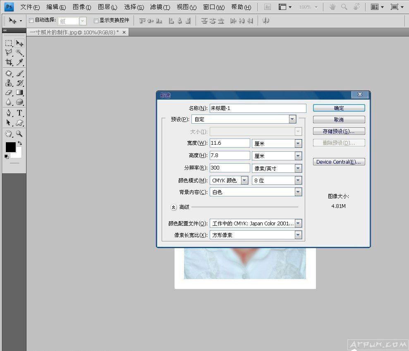Click the 存储预设 button
This screenshot has height=351, width=409.
tap(339, 131)
